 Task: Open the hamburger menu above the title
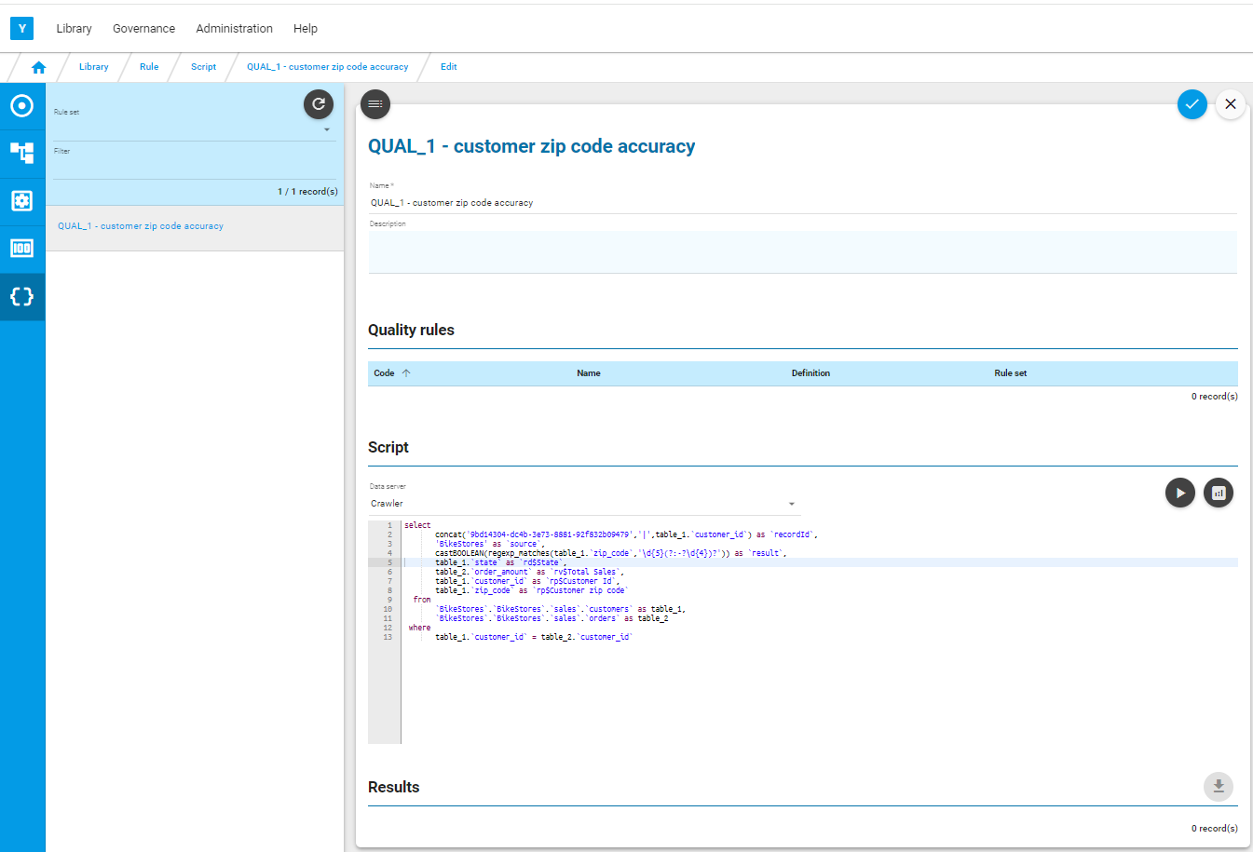375,104
